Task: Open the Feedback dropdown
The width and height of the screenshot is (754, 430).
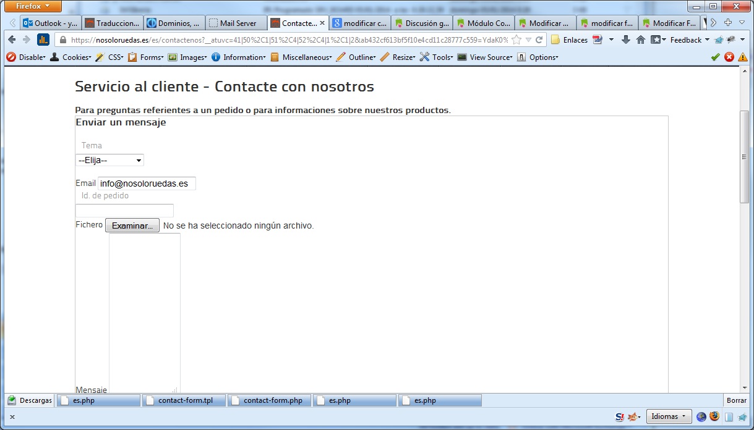Action: (690, 40)
